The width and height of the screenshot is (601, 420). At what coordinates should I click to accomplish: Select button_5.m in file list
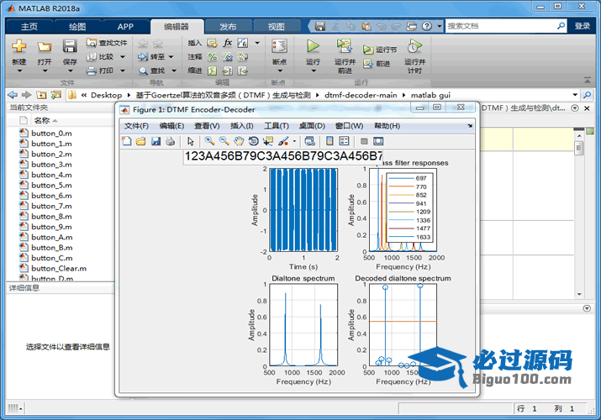pyautogui.click(x=51, y=186)
